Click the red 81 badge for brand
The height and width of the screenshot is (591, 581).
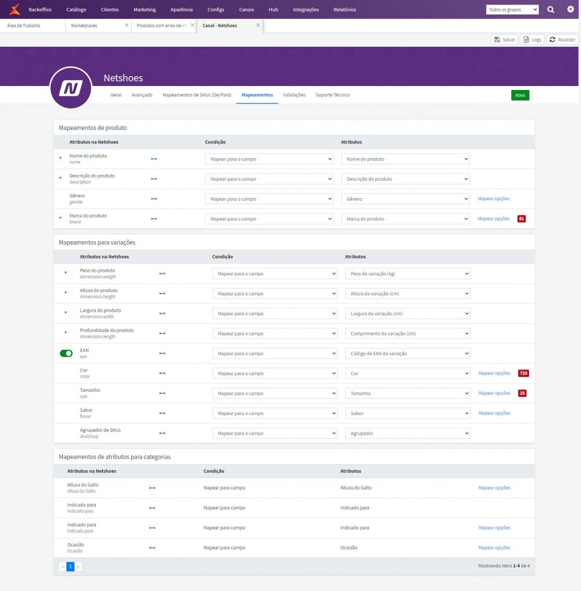[522, 219]
